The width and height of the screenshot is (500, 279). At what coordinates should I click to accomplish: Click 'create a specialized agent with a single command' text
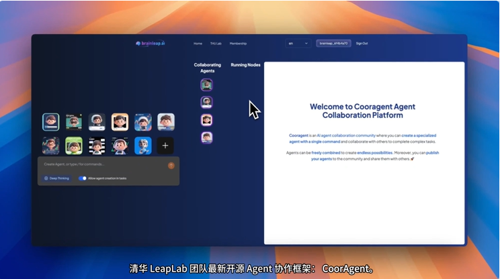pos(362,139)
